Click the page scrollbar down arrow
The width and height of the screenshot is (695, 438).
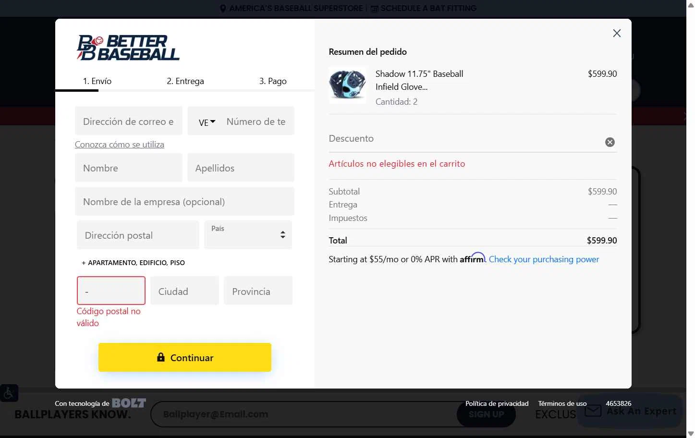[691, 434]
